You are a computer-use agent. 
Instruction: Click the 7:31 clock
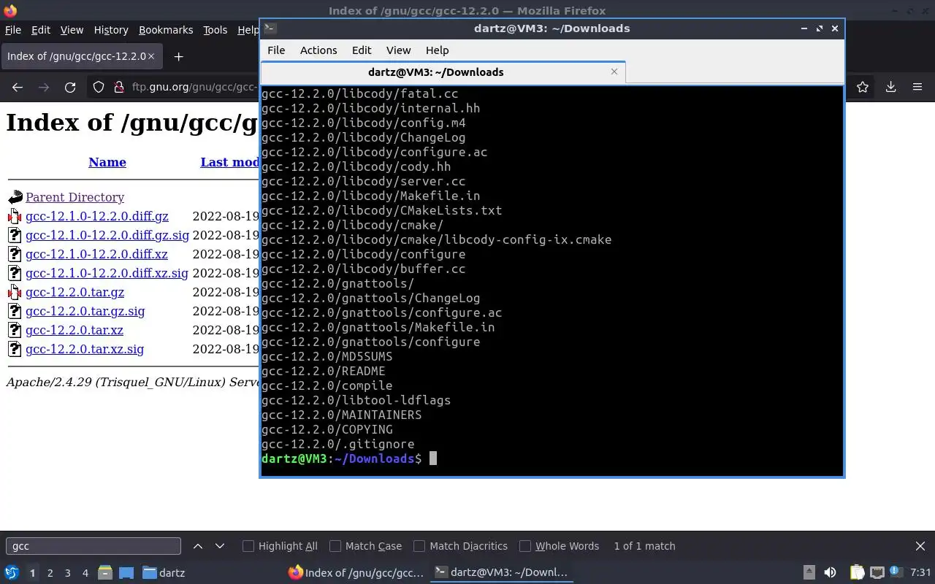[x=920, y=573]
